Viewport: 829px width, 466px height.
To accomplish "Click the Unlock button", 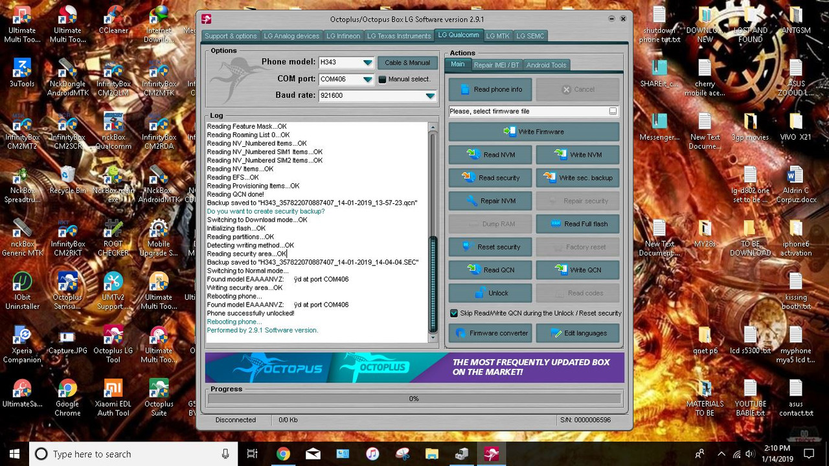I will [490, 293].
